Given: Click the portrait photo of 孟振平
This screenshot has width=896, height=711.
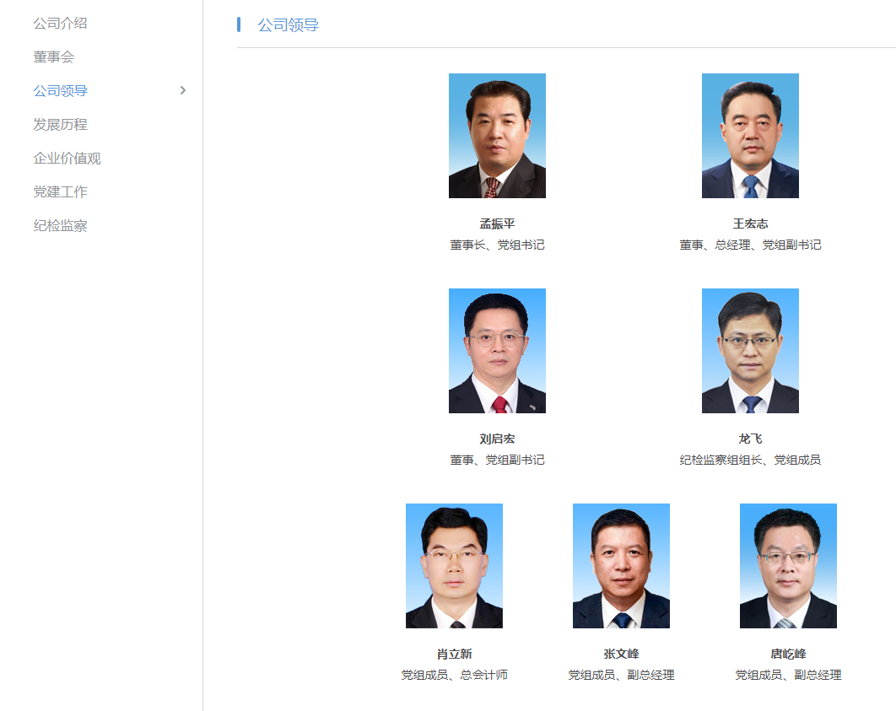Looking at the screenshot, I should click(497, 136).
